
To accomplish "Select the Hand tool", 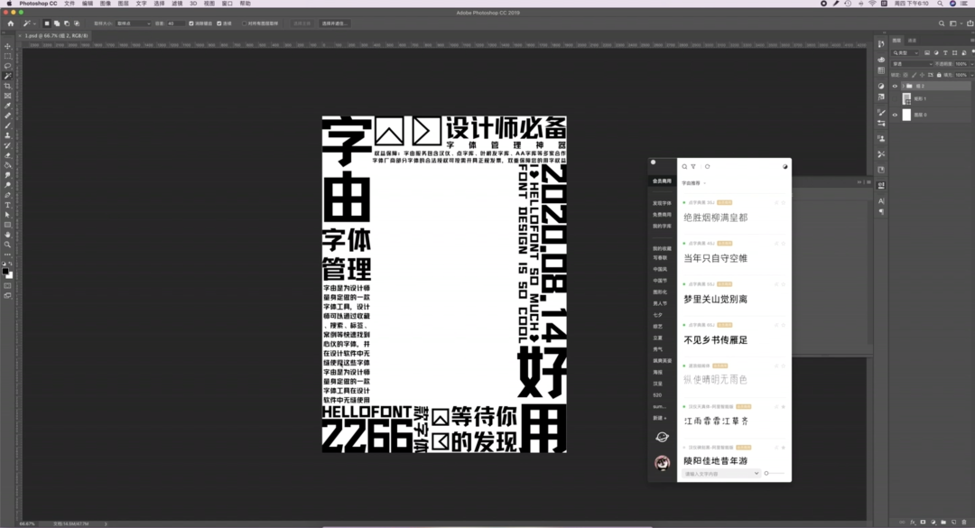I will tap(7, 235).
